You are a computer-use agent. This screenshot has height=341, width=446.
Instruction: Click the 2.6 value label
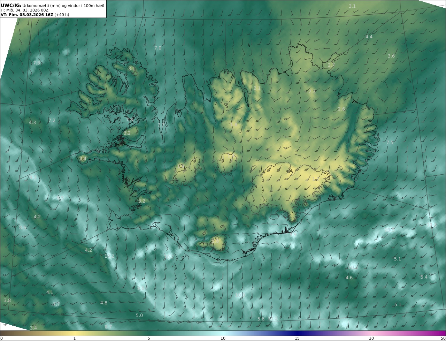pyautogui.click(x=341, y=109)
